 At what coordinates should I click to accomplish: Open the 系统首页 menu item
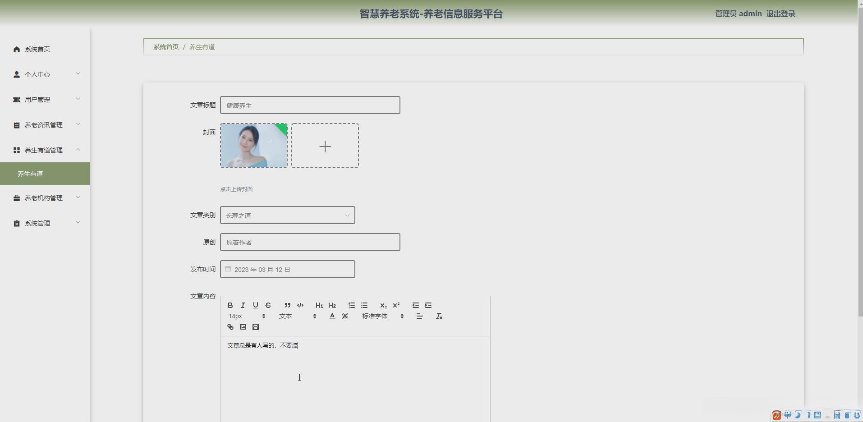pos(37,49)
